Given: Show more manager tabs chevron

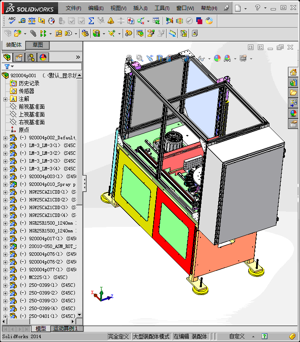Looking at the screenshot, I should pos(78,57).
